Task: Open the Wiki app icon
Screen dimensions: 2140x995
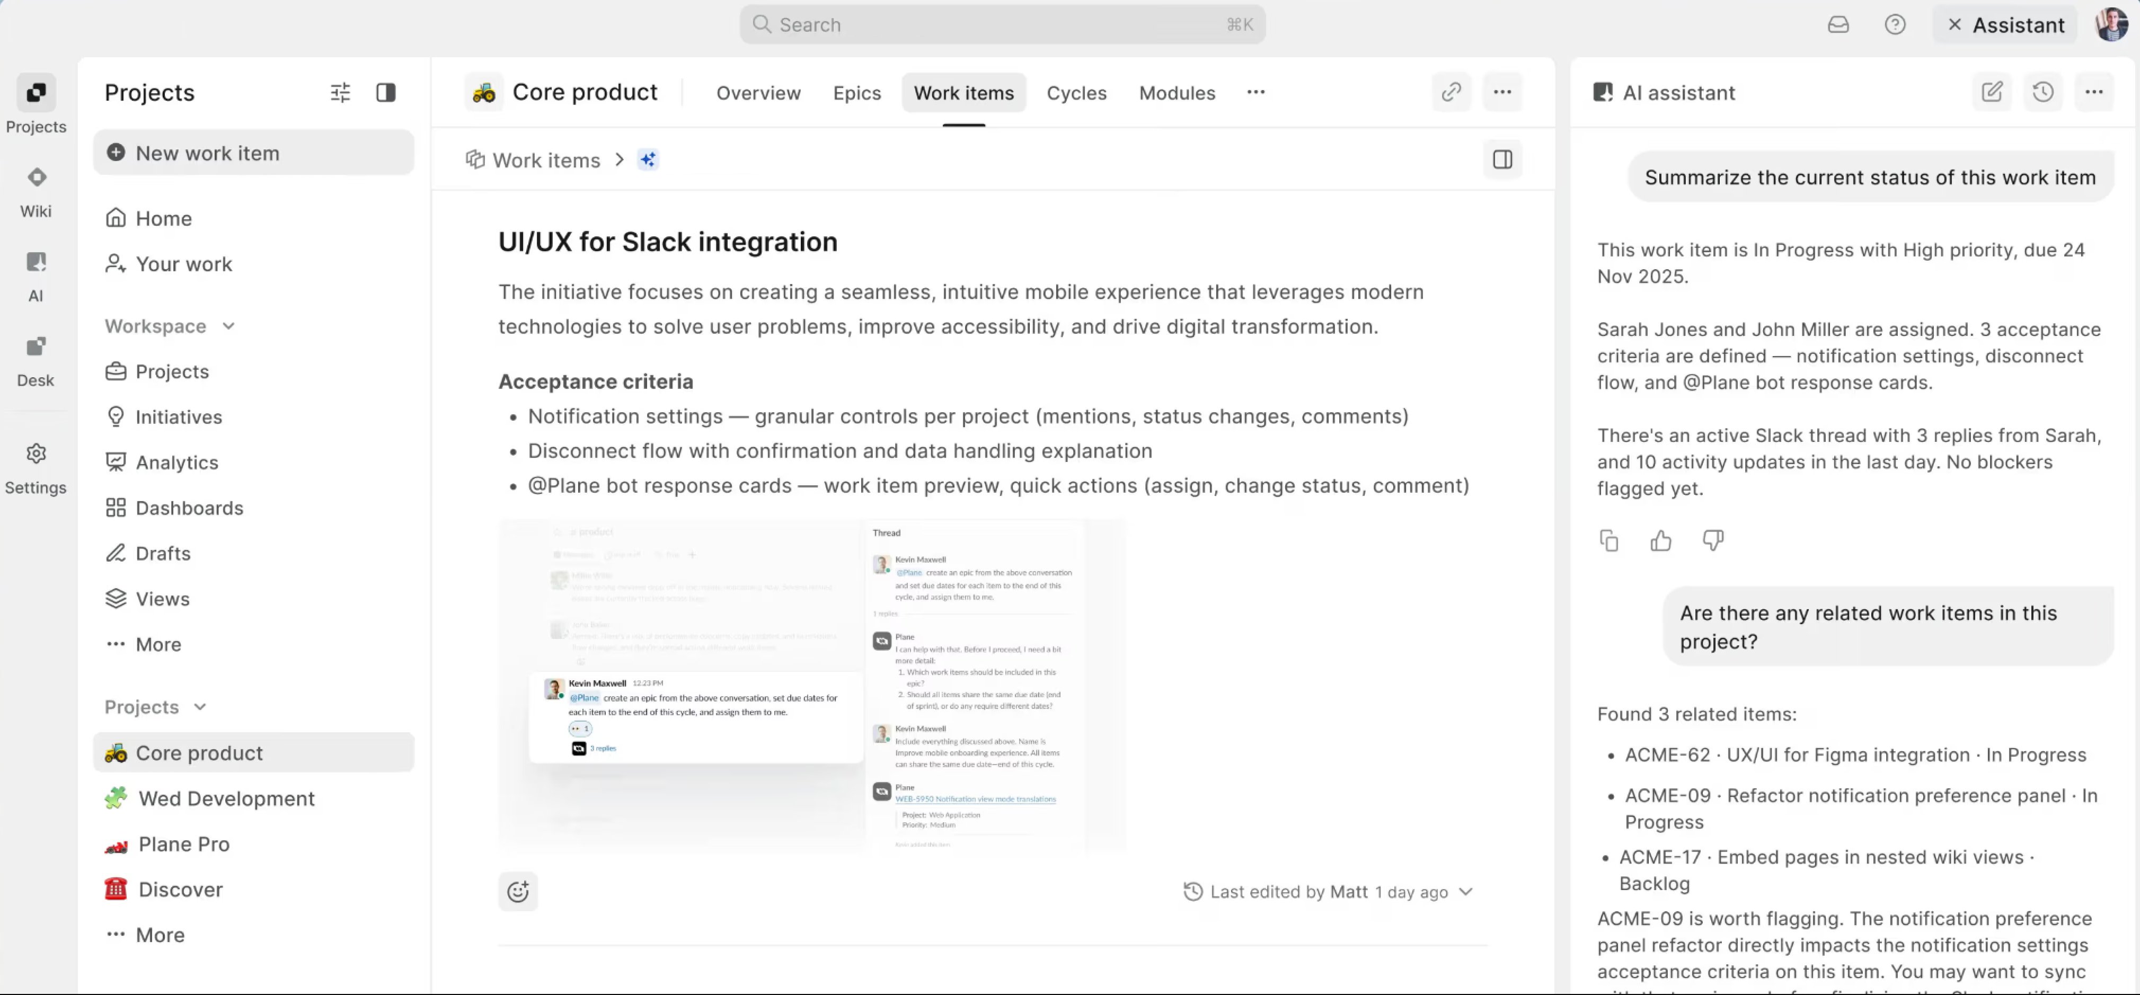Action: (x=36, y=177)
